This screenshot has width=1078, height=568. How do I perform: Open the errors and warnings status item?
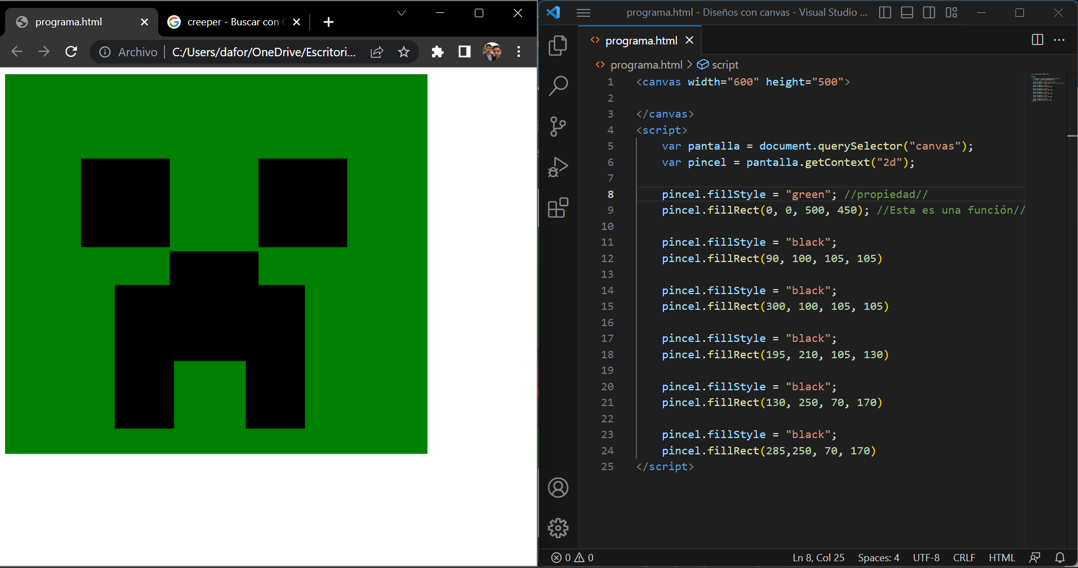572,557
